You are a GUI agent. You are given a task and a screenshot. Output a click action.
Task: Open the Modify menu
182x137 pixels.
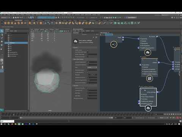17,15
